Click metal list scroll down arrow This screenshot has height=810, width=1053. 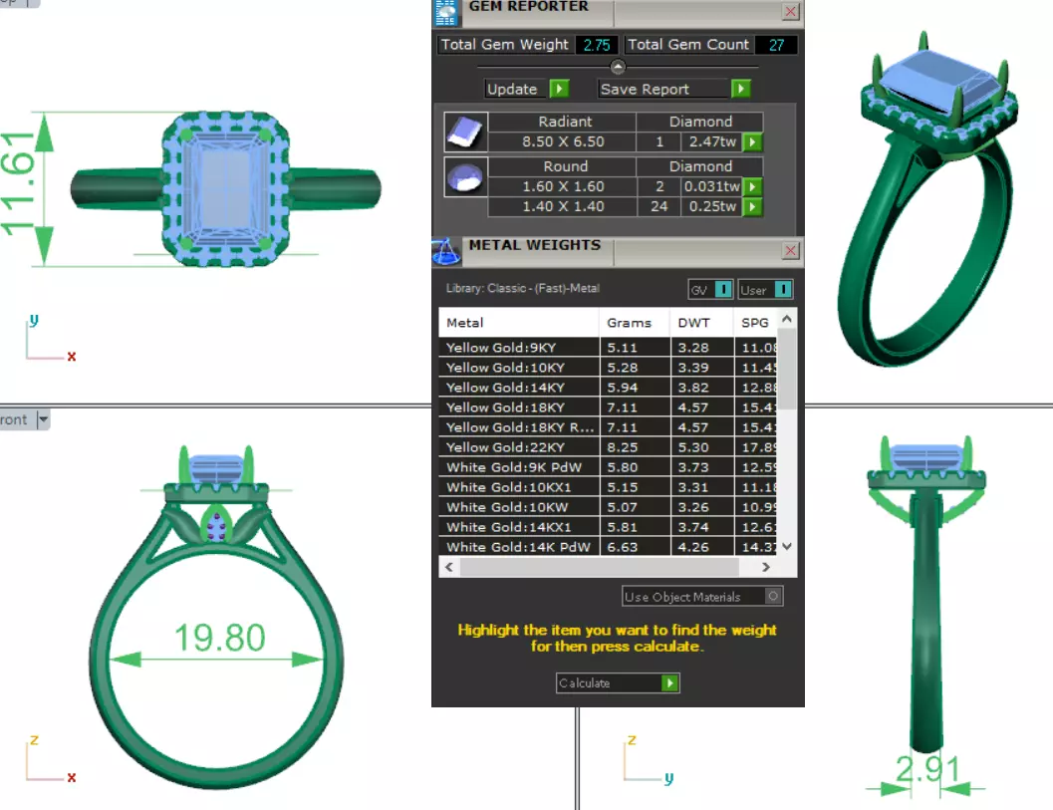787,547
